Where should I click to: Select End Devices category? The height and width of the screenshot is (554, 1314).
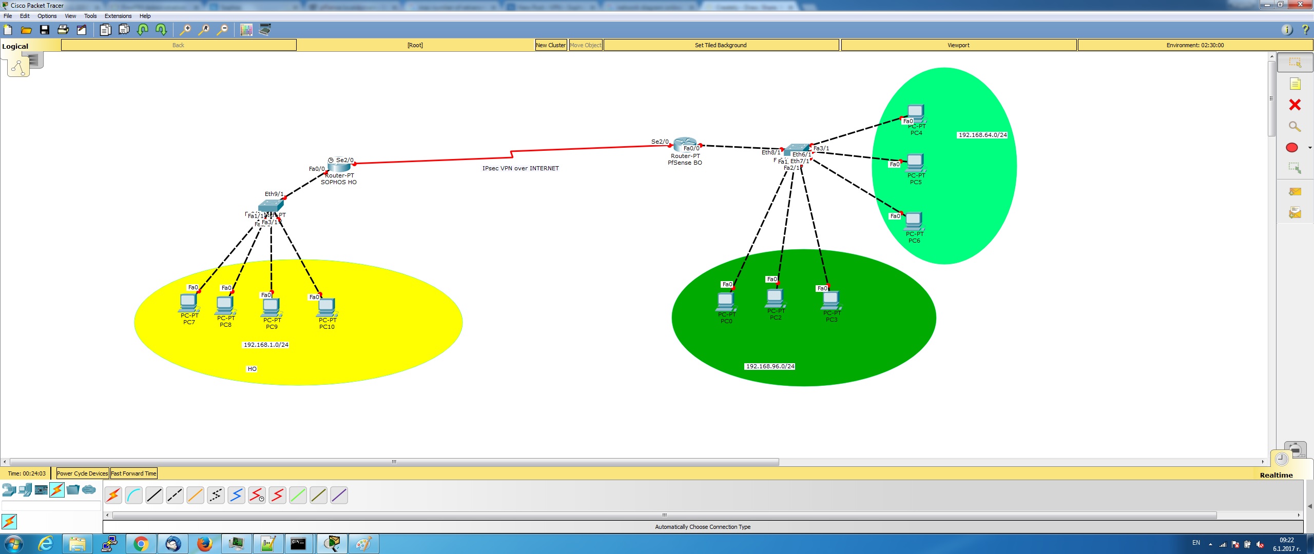(x=25, y=490)
